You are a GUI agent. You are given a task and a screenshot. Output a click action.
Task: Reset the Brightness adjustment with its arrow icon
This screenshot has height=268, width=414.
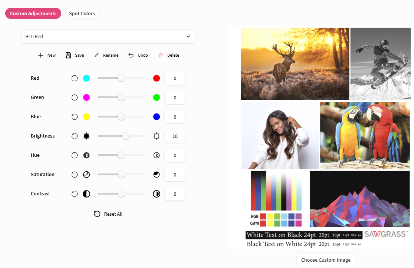(x=75, y=136)
